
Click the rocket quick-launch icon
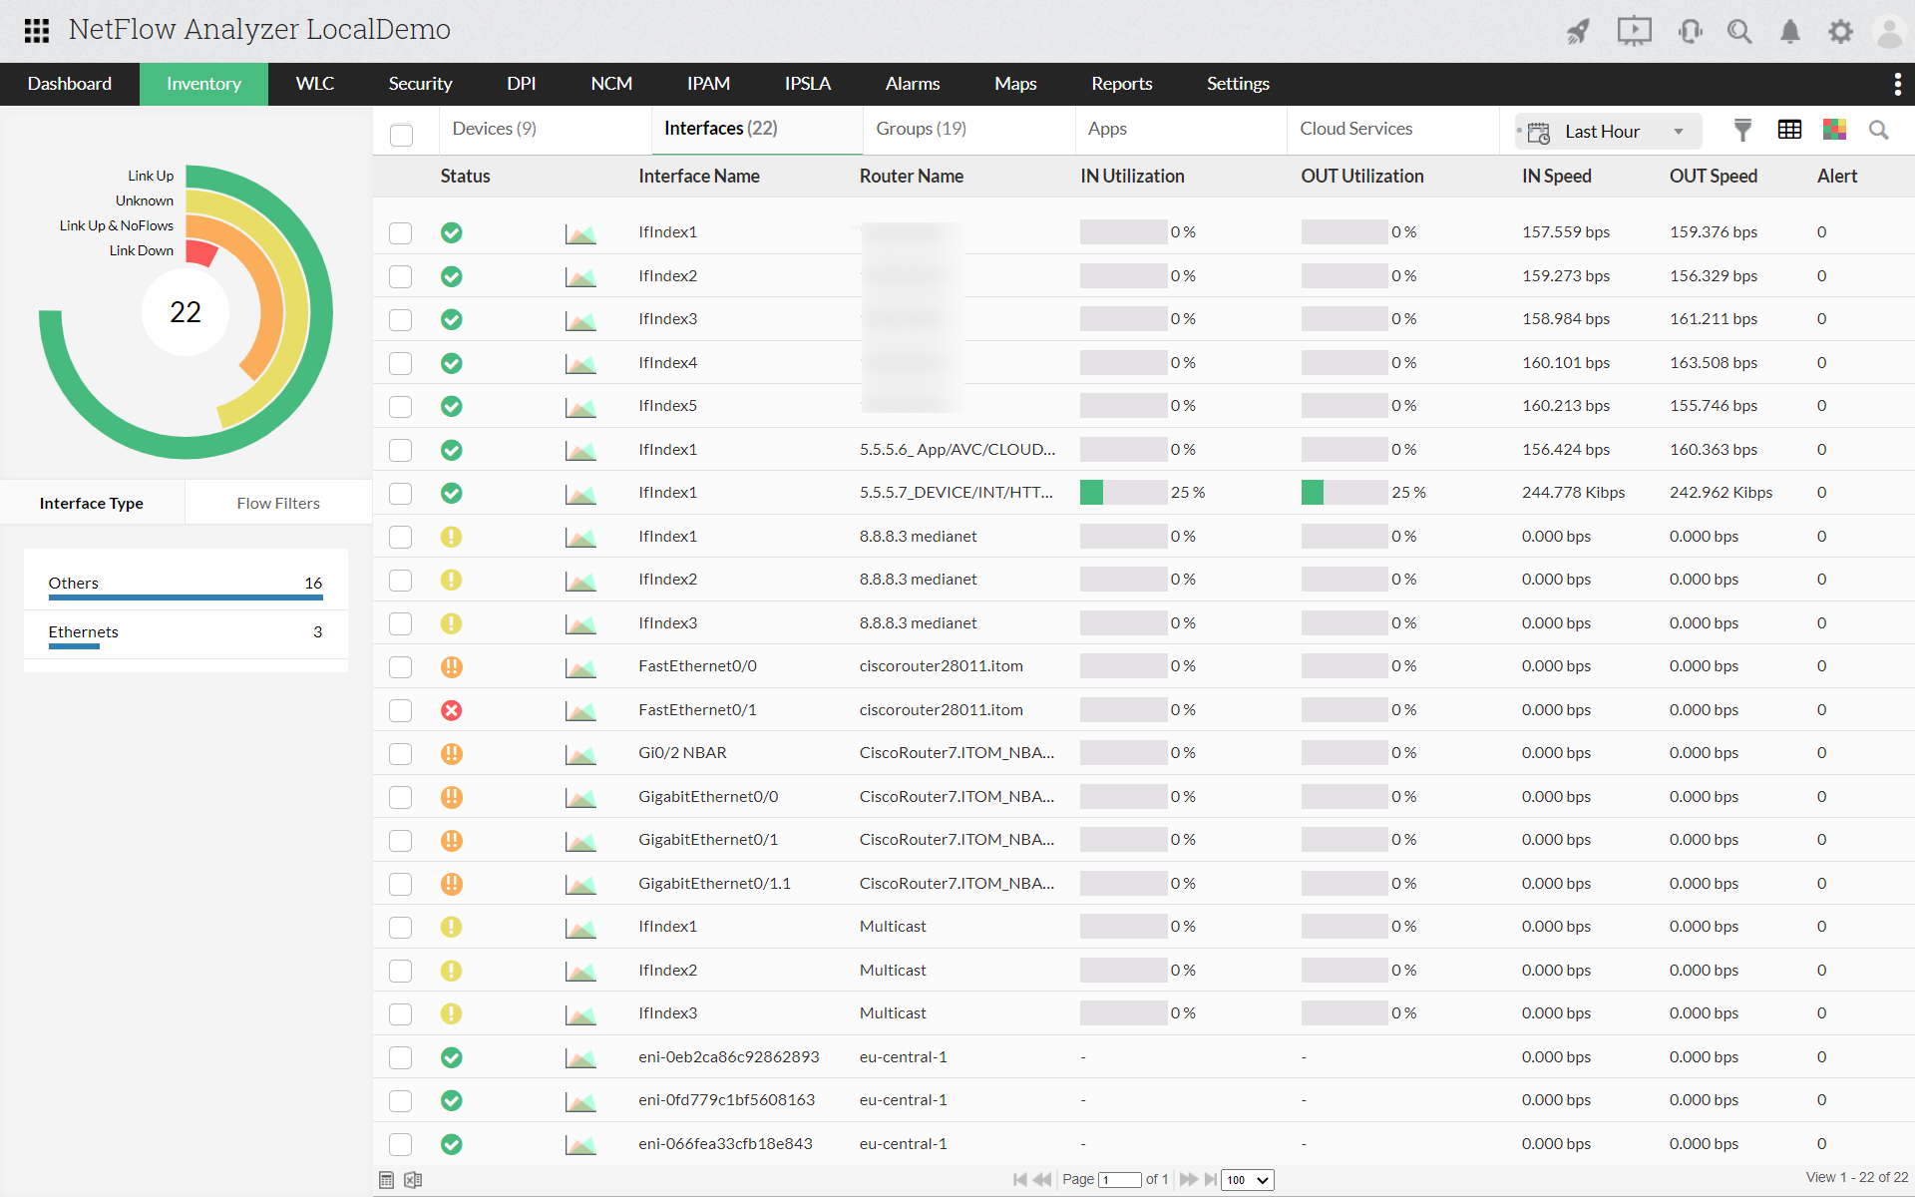point(1578,32)
